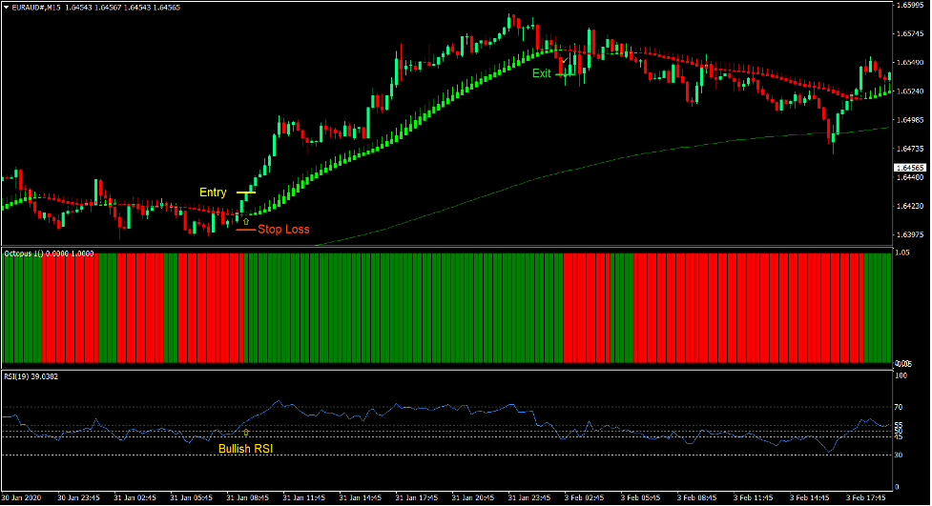Click the yellow Entry line marker
This screenshot has width=932, height=506.
(246, 193)
